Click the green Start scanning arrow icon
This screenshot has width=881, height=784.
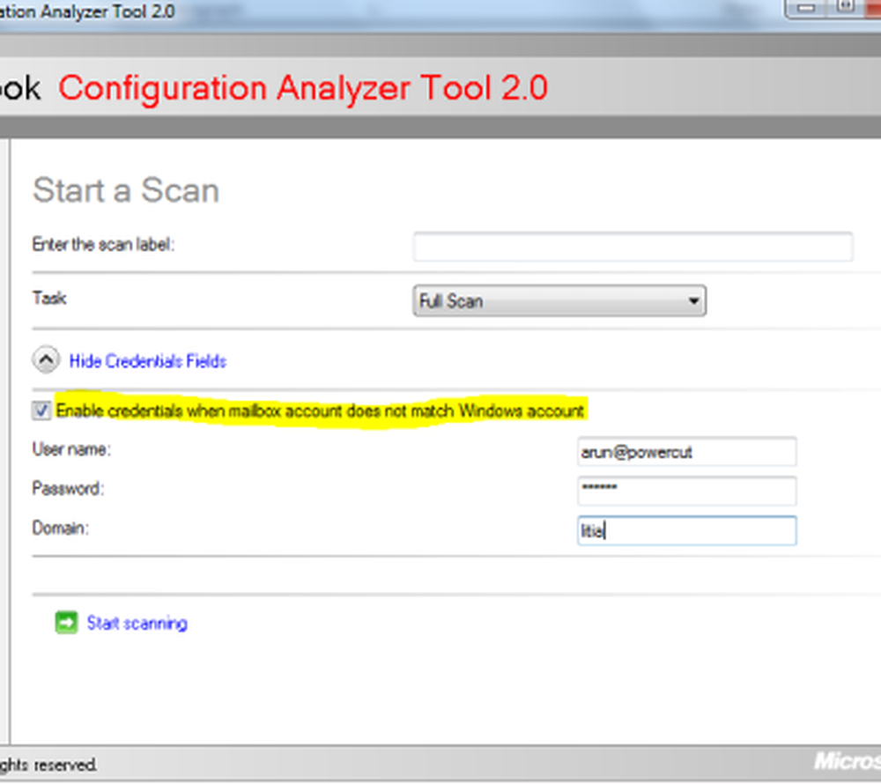click(66, 622)
